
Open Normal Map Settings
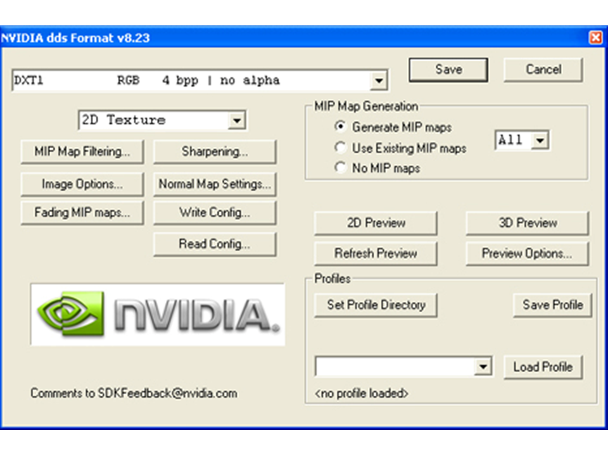tap(215, 184)
